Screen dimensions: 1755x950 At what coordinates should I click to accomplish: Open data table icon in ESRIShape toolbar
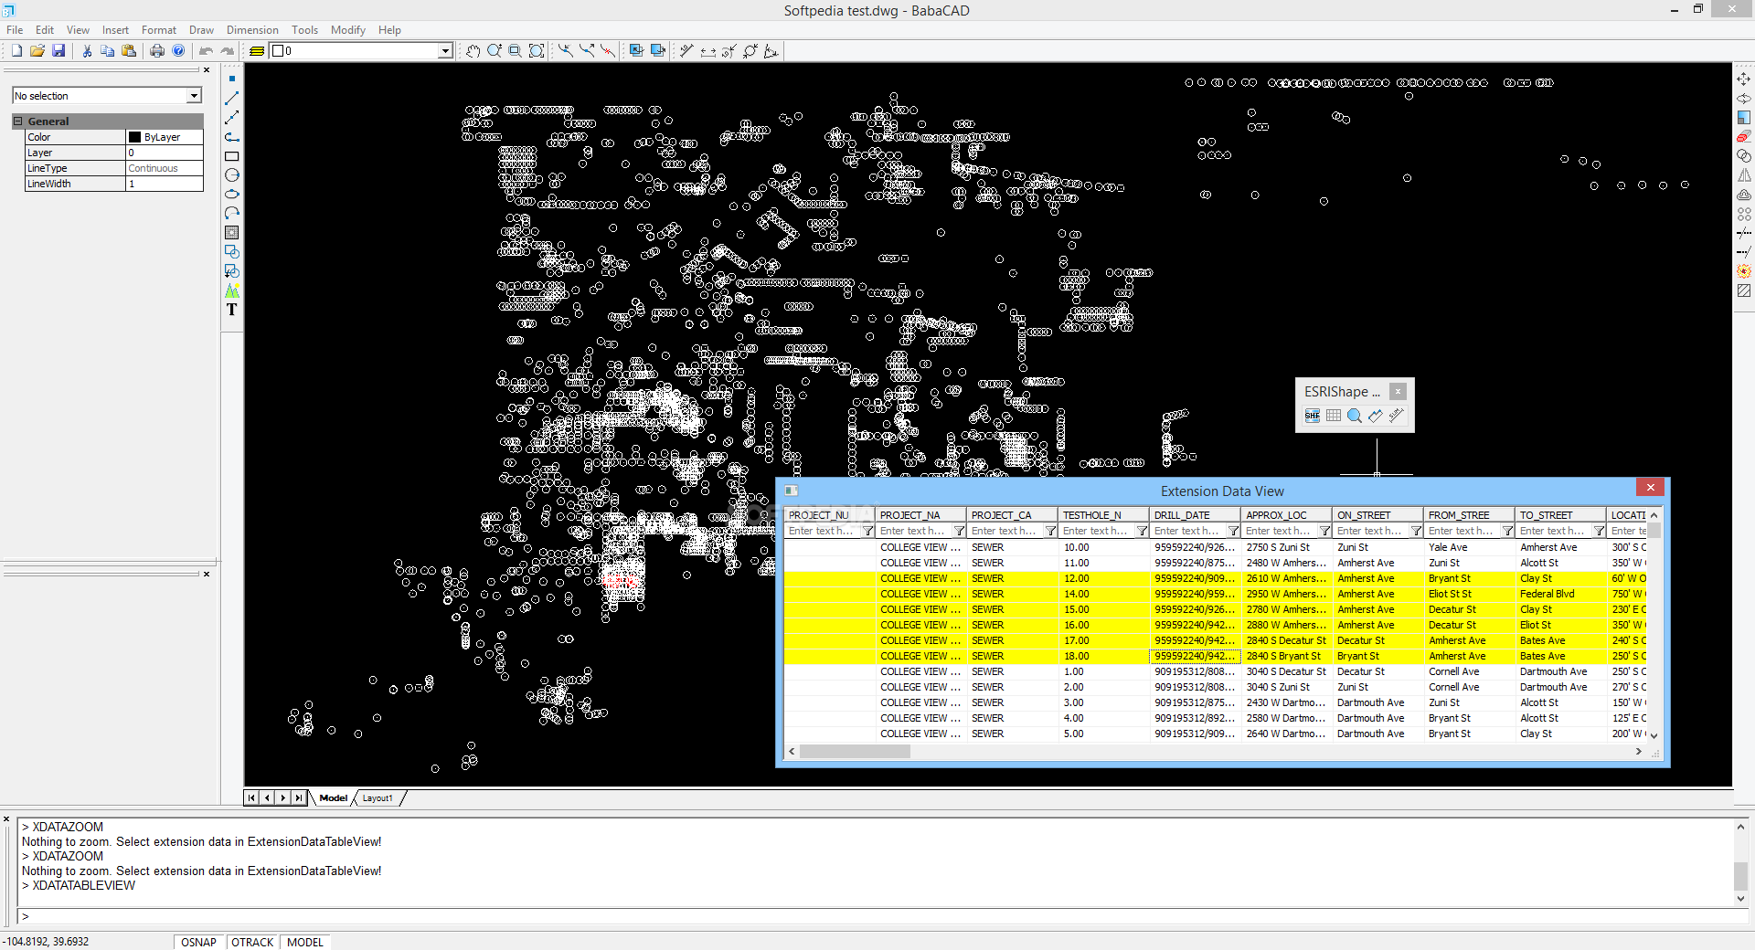click(1334, 416)
